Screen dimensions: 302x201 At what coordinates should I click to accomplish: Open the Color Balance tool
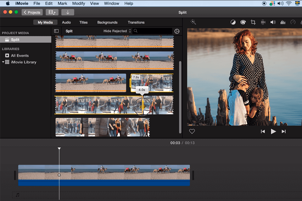tap(233, 22)
